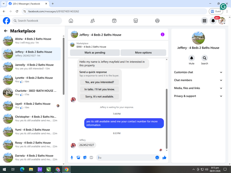
Task: Select the Jeffery 4 Beds 2 Baths House chat
Action: (x=31, y=54)
